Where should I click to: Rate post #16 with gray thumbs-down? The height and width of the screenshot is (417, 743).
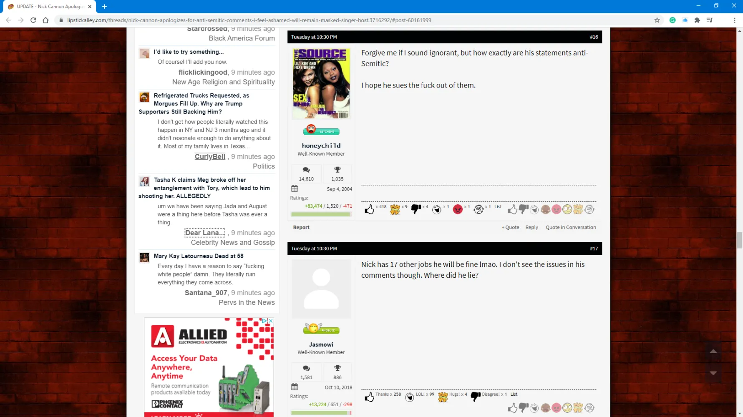click(523, 209)
